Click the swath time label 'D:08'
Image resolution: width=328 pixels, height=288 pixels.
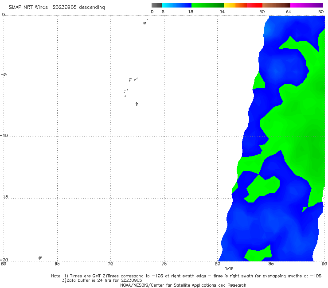point(229,269)
